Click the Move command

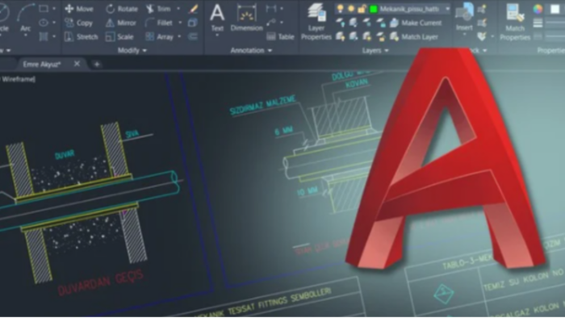(x=79, y=9)
